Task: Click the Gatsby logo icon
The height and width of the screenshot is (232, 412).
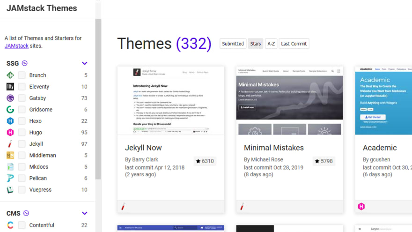Action: pyautogui.click(x=10, y=98)
